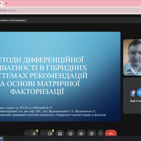Click the presentation annotation banner text
141x141 pixels.
pyautogui.click(x=13, y=20)
